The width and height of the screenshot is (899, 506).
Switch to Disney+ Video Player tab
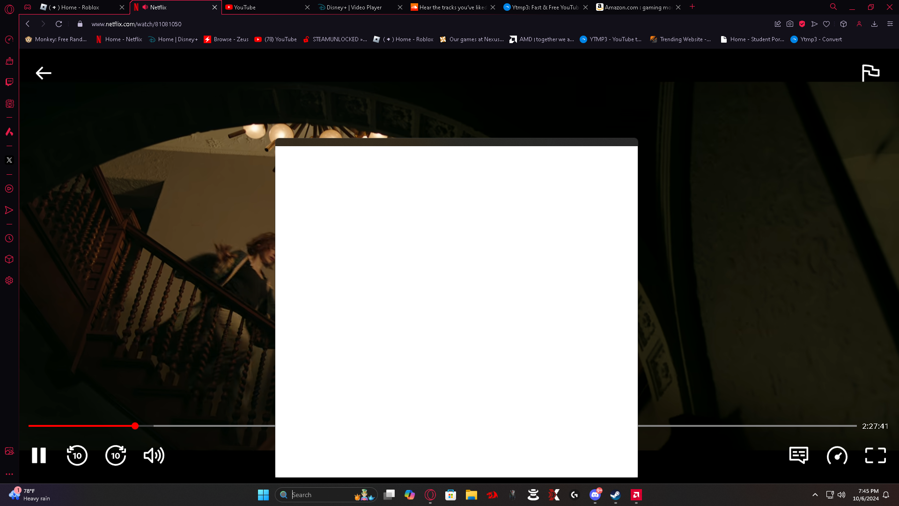click(x=354, y=7)
